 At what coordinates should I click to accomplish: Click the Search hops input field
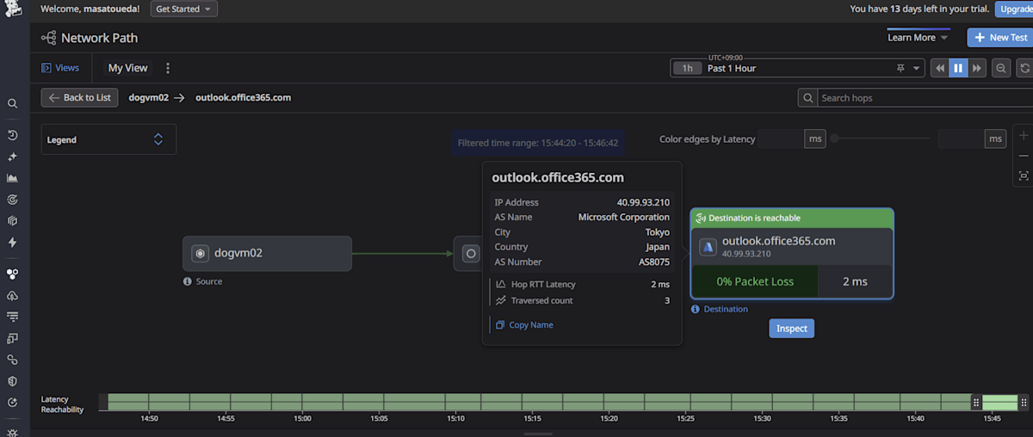pos(924,98)
